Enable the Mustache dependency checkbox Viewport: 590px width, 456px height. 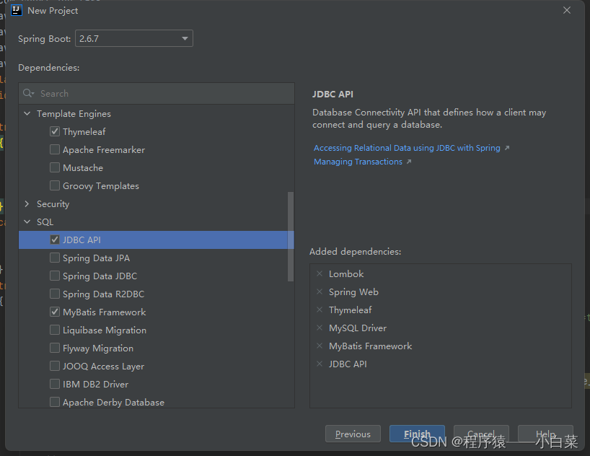pyautogui.click(x=55, y=167)
